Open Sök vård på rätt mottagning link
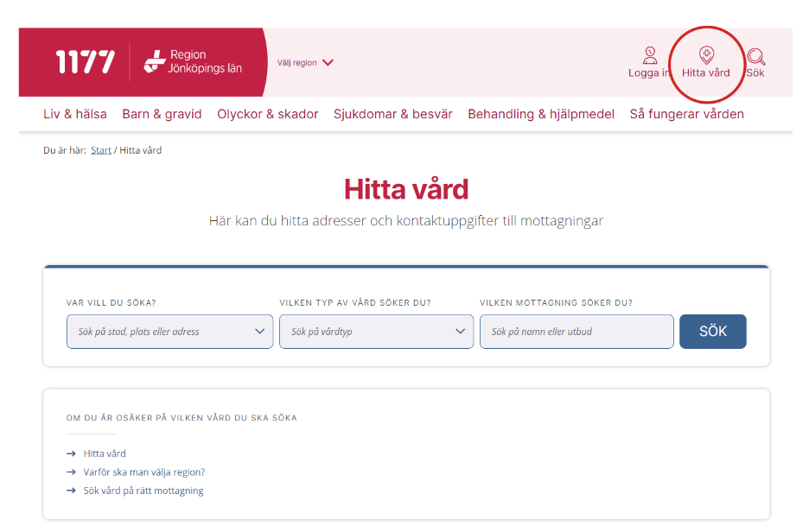Viewport: 809px width, 532px height. 143,491
